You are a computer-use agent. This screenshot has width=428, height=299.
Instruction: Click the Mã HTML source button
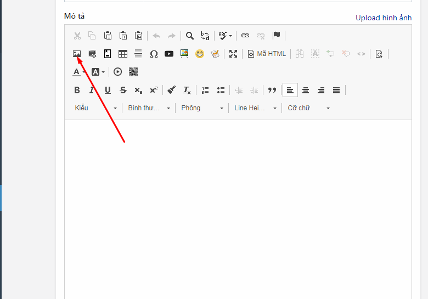267,54
